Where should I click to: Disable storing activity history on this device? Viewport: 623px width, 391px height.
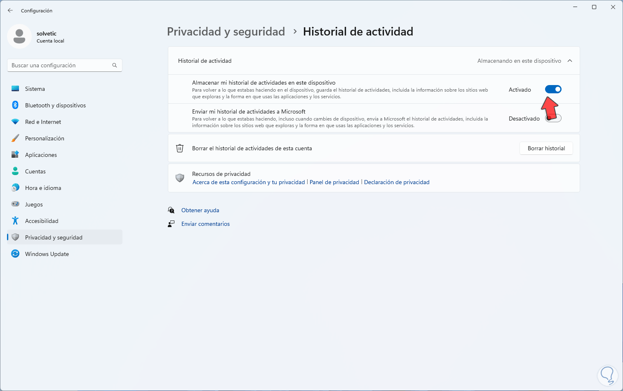[553, 90]
